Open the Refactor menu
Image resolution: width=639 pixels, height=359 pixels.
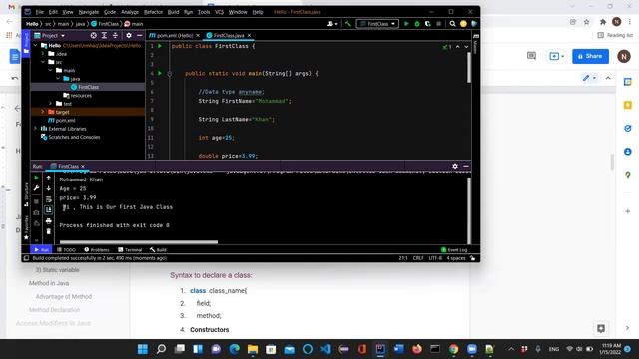click(x=153, y=12)
